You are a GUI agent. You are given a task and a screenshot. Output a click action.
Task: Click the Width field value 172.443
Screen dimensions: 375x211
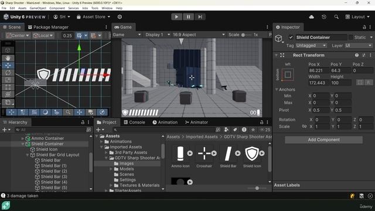tap(319, 83)
